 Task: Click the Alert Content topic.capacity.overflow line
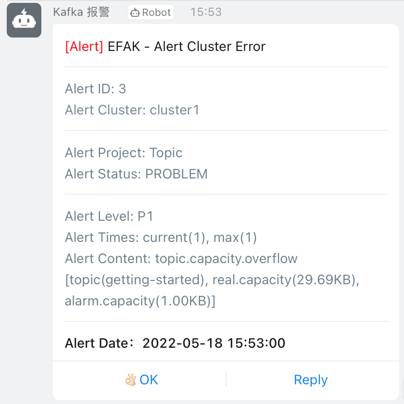(181, 259)
